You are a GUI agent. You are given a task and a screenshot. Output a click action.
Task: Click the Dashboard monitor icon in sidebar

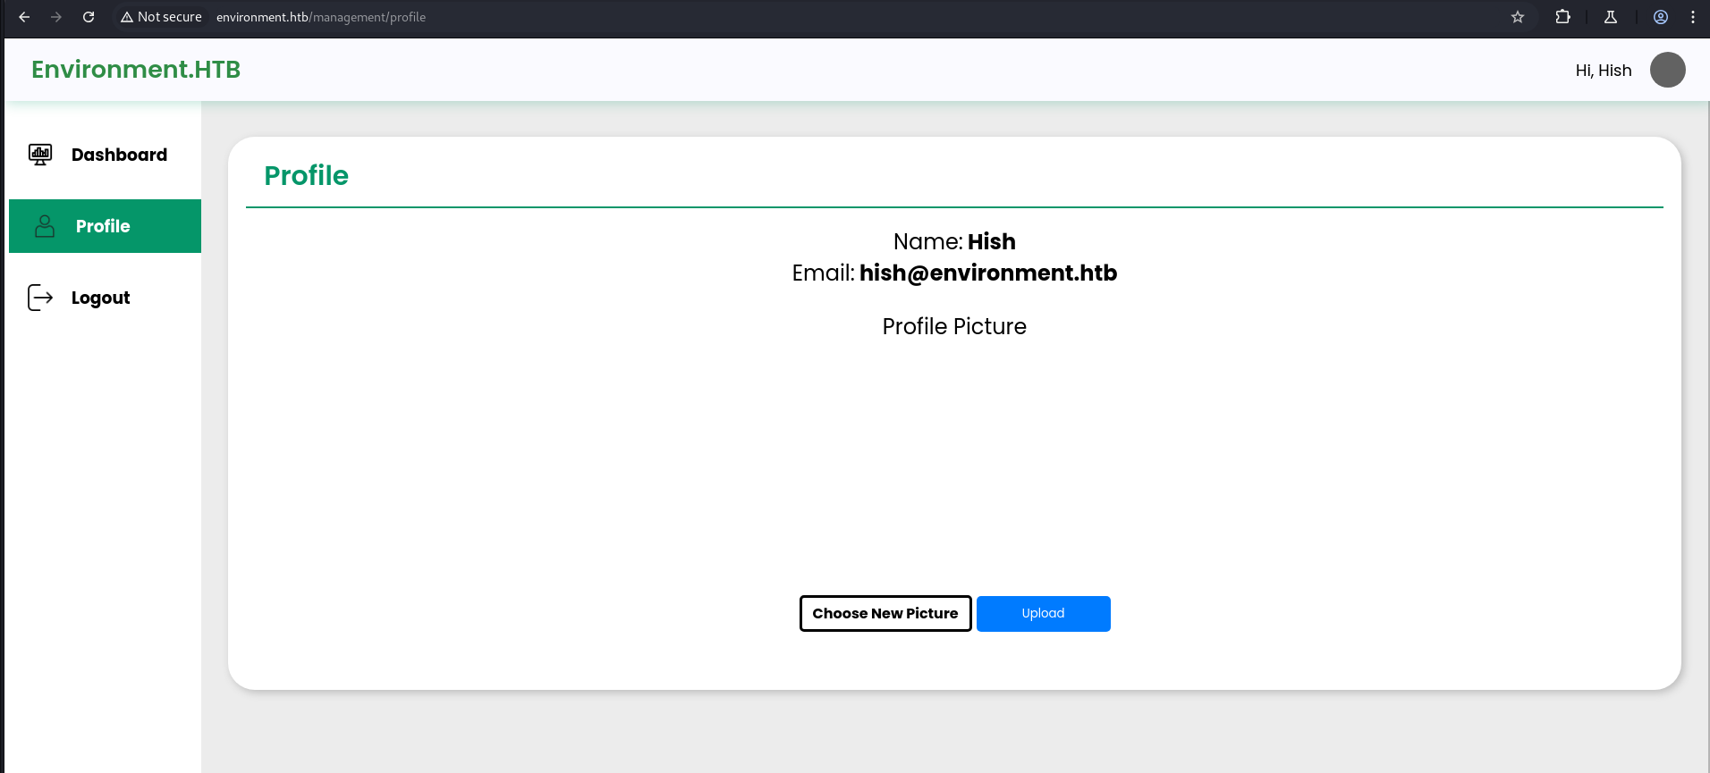click(40, 155)
